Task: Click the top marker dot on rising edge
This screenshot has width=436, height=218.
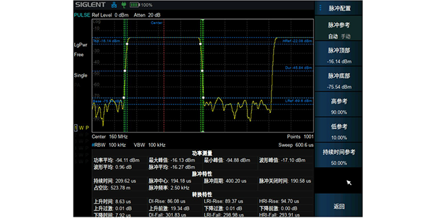Action: (126, 44)
